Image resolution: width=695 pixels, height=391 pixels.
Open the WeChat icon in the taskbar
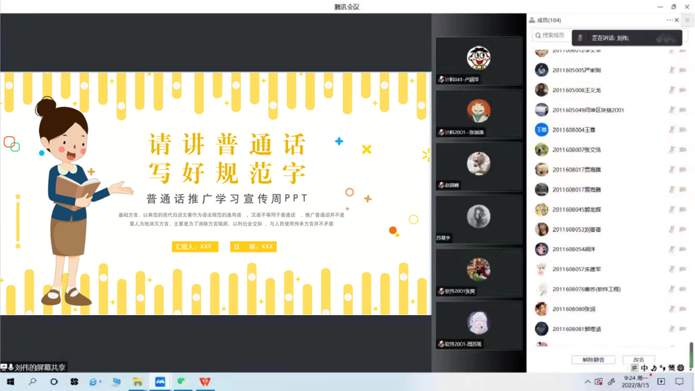coord(182,382)
